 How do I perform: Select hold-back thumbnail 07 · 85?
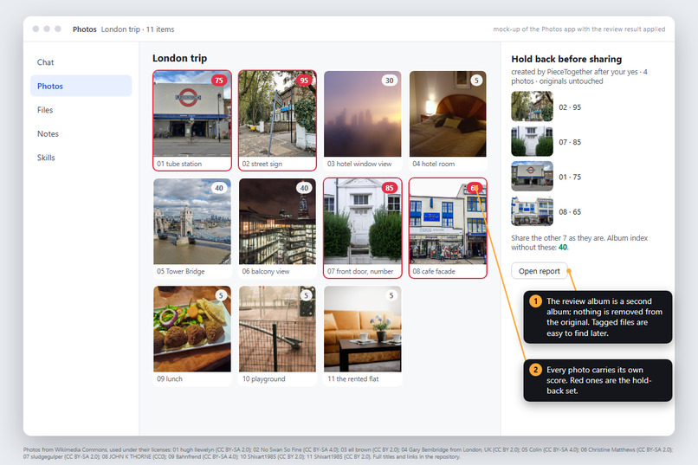tap(532, 141)
